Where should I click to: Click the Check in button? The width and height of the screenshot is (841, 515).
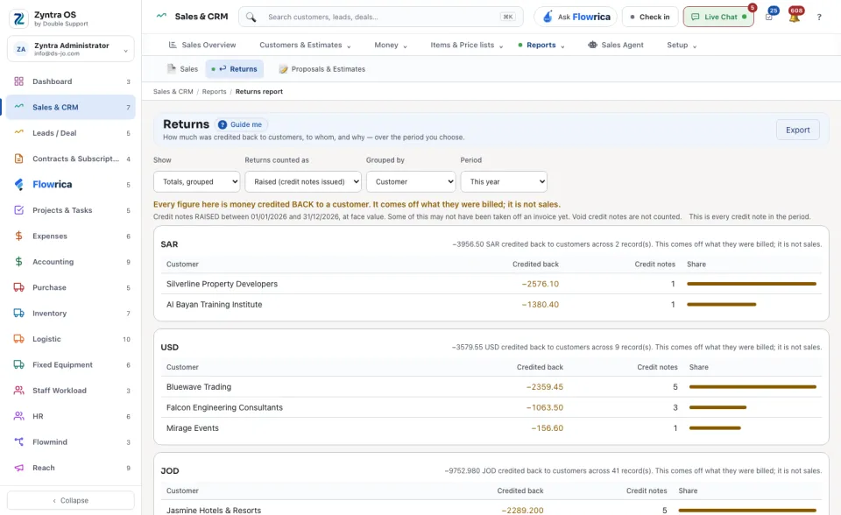pyautogui.click(x=650, y=17)
